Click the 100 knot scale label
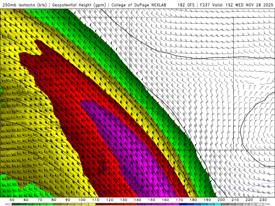This screenshot has height=206, width=275. point(82,200)
